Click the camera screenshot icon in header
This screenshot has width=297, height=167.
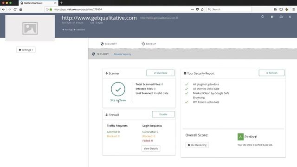pyautogui.click(x=281, y=17)
